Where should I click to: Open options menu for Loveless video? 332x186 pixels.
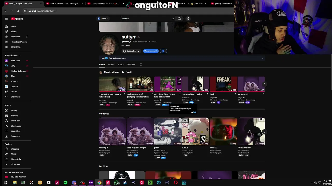click(152, 94)
